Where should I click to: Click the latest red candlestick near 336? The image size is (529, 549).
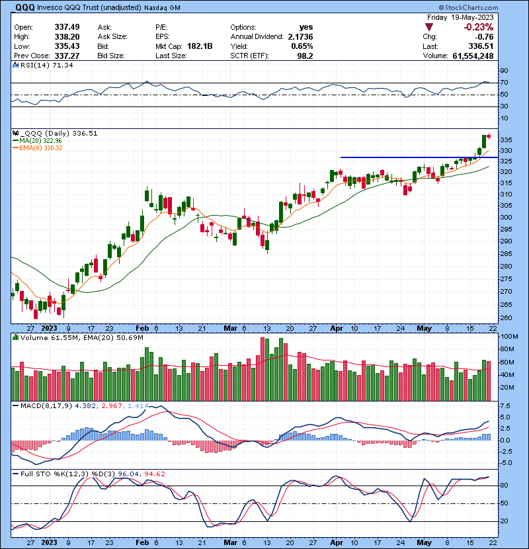[x=489, y=136]
